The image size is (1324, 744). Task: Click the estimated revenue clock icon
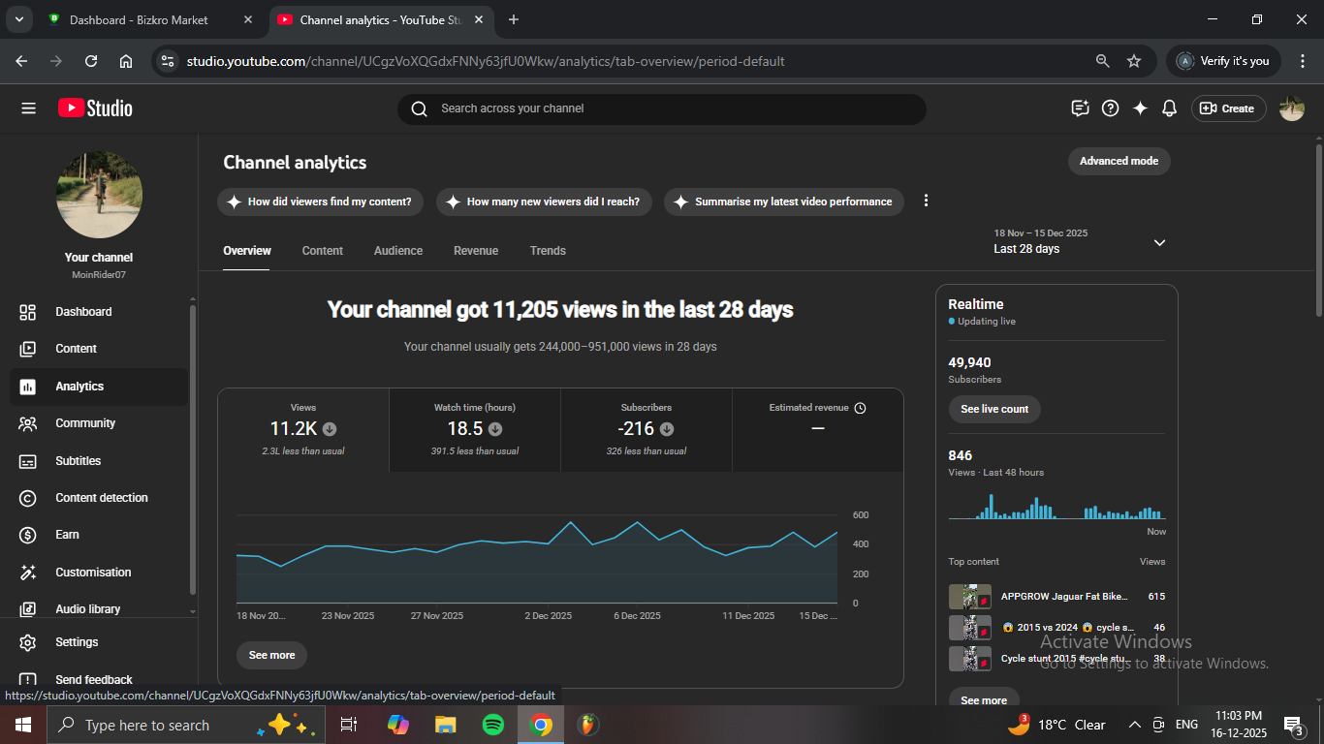pos(860,408)
